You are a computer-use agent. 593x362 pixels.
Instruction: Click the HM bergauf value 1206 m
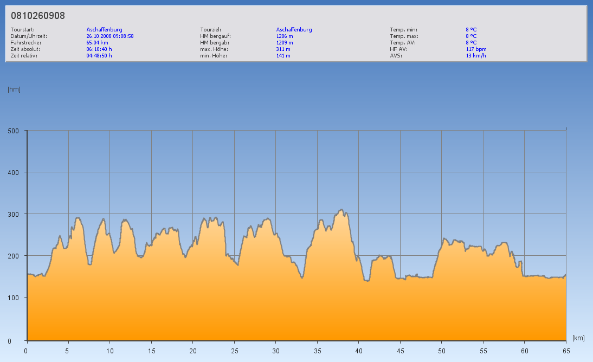tap(285, 36)
